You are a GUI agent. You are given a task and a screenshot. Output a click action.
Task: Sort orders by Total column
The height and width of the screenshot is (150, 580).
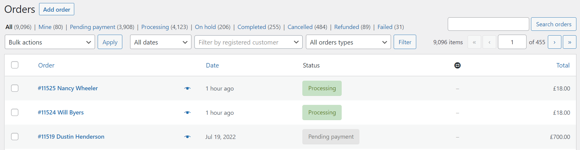click(563, 65)
